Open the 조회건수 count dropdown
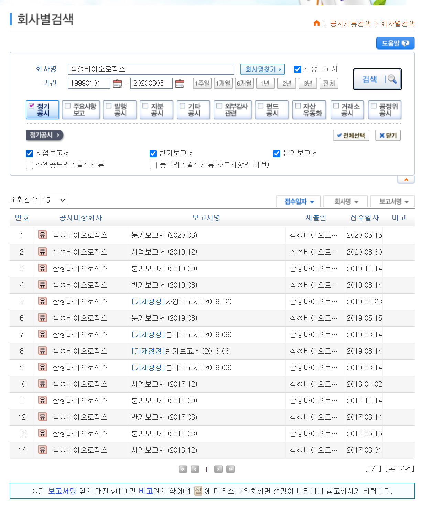 click(54, 200)
